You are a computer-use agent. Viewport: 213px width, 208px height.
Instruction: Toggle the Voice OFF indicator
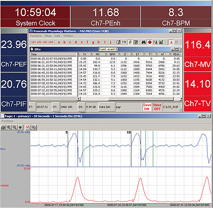coord(157,107)
